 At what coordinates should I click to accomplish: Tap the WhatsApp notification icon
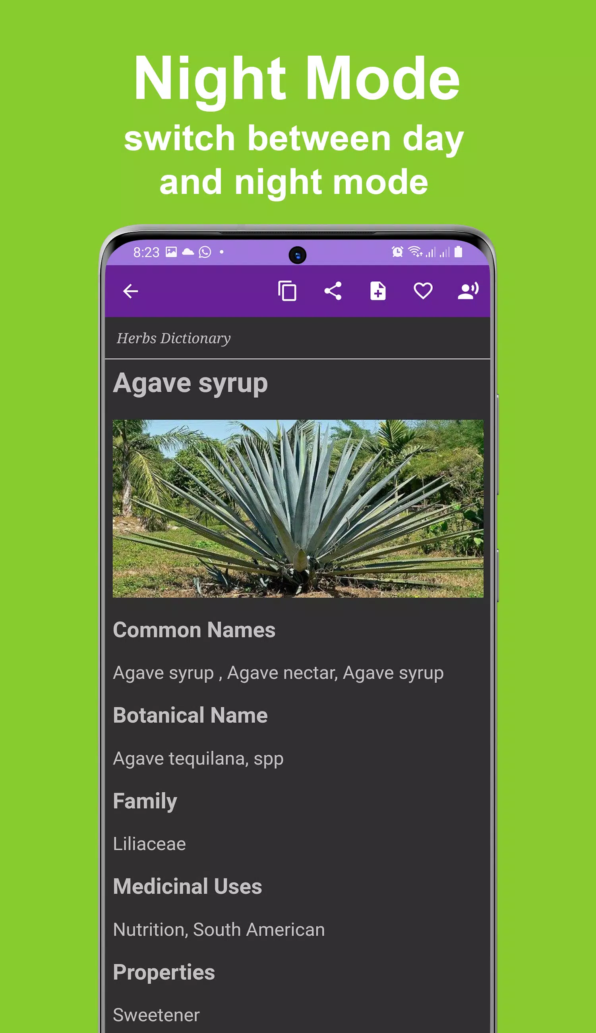pyautogui.click(x=205, y=252)
